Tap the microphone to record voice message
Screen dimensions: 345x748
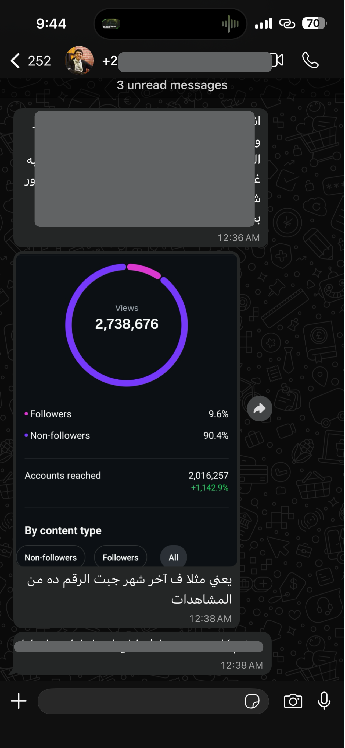tap(324, 701)
